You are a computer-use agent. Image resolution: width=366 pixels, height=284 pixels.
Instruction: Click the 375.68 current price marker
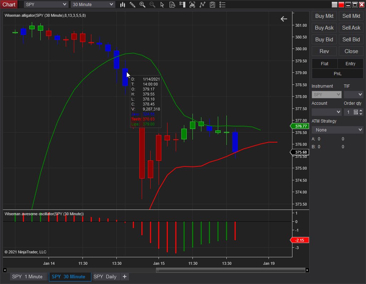pyautogui.click(x=300, y=152)
